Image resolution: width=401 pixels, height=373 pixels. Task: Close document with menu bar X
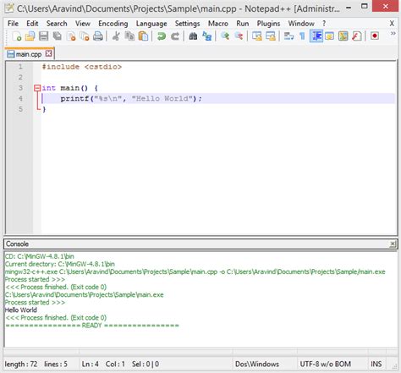pos(392,24)
